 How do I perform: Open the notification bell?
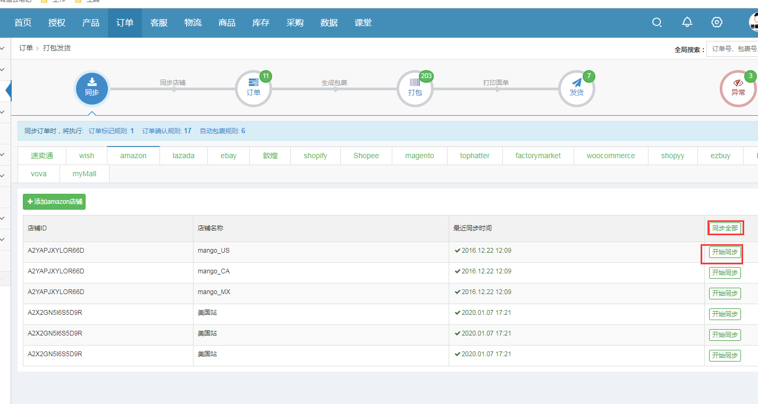coord(687,22)
